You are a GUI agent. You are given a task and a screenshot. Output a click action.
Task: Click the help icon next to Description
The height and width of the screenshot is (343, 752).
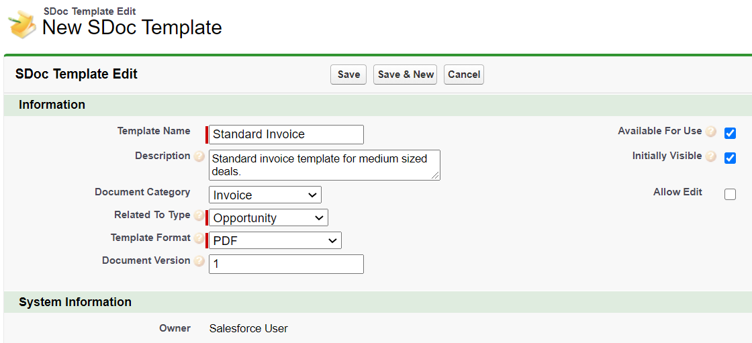199,156
